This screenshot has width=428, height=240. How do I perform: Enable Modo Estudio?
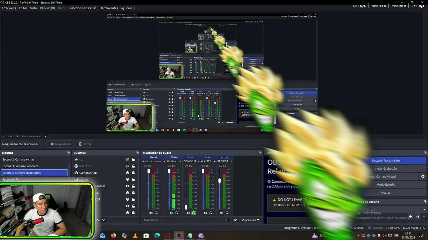click(x=386, y=185)
